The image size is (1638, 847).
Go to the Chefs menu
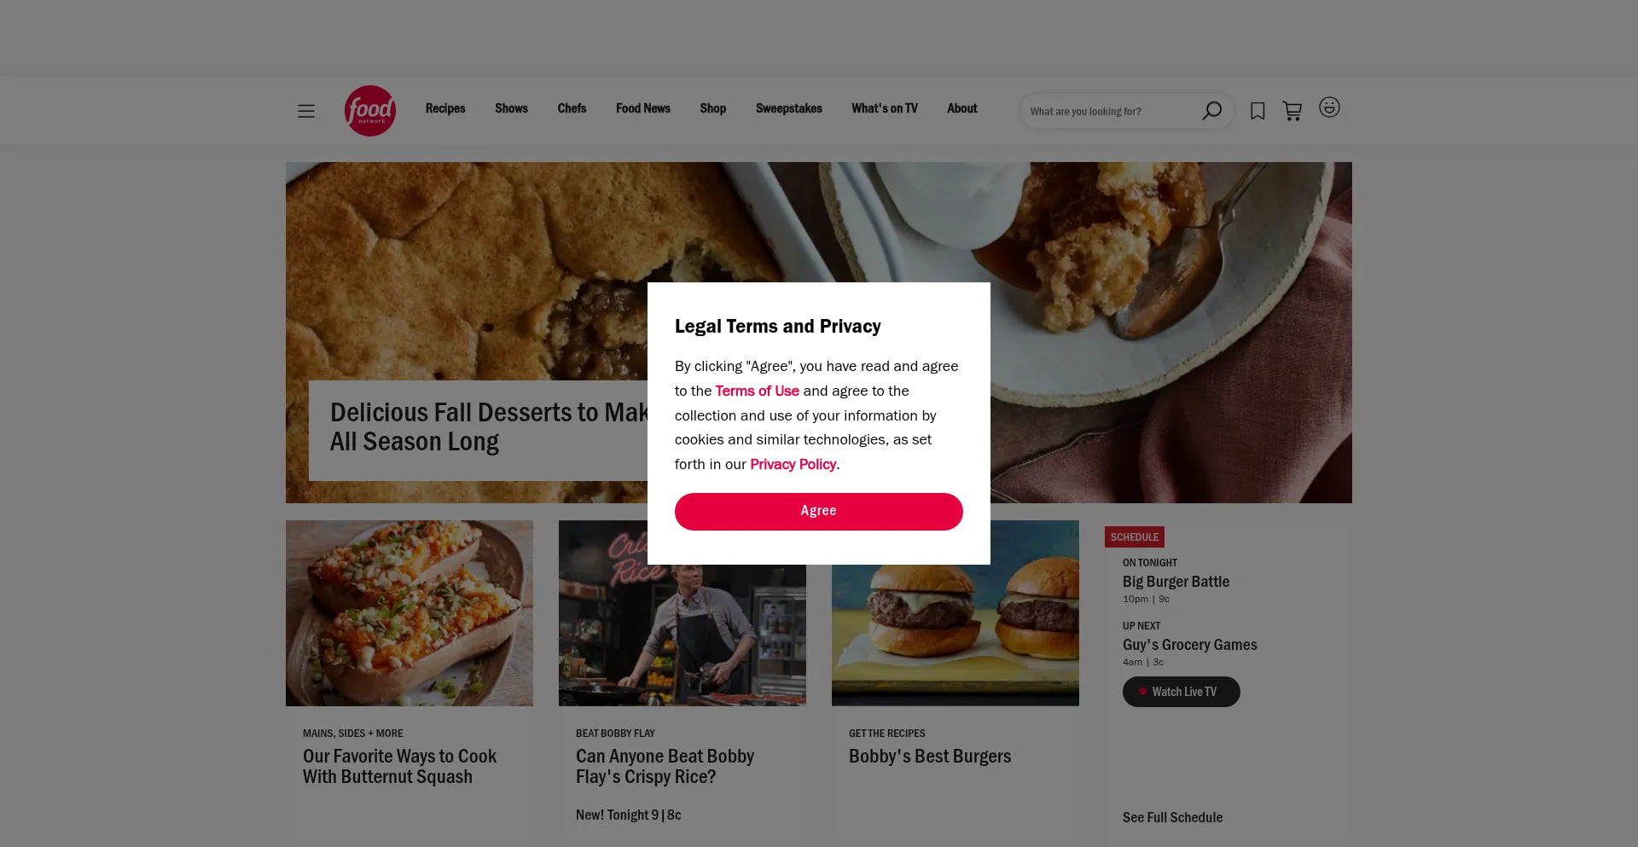pyautogui.click(x=572, y=108)
